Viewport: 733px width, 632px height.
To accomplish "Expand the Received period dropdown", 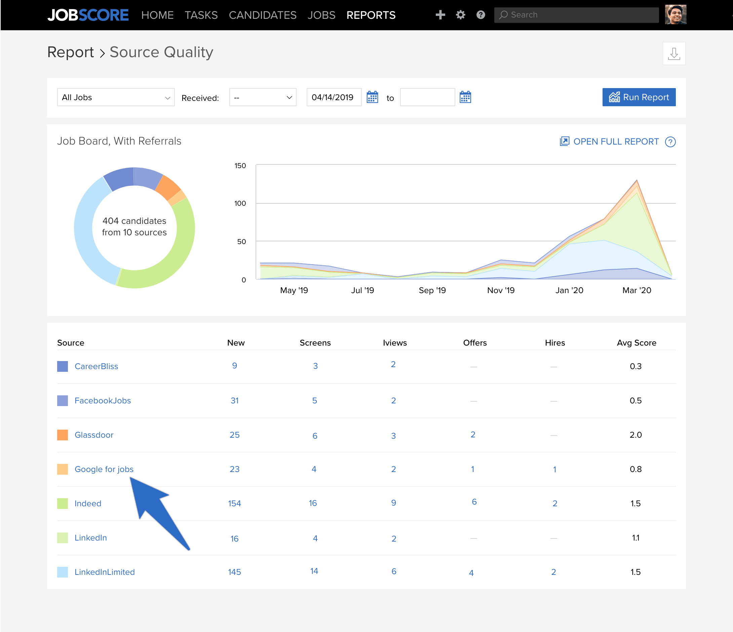I will click(x=263, y=97).
